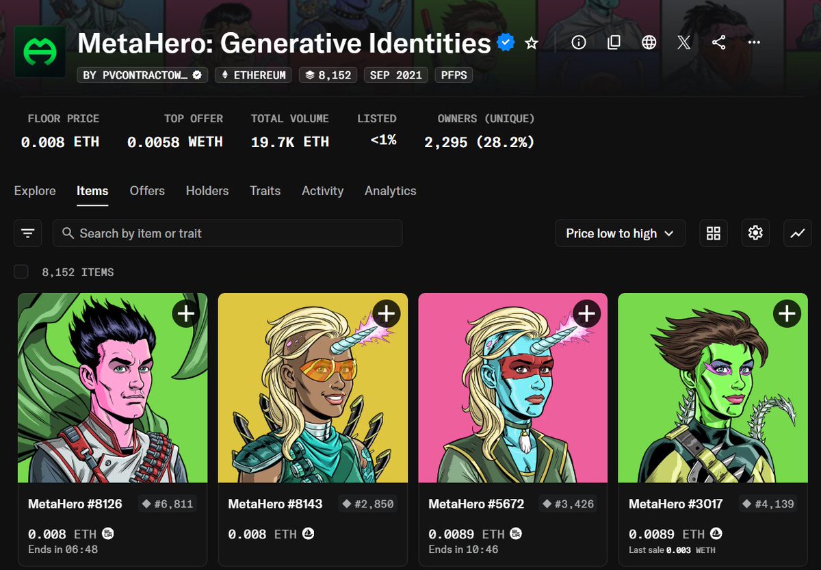Click the BY PVCONTRACTOW… creator chip
821x570 pixels.
143,75
